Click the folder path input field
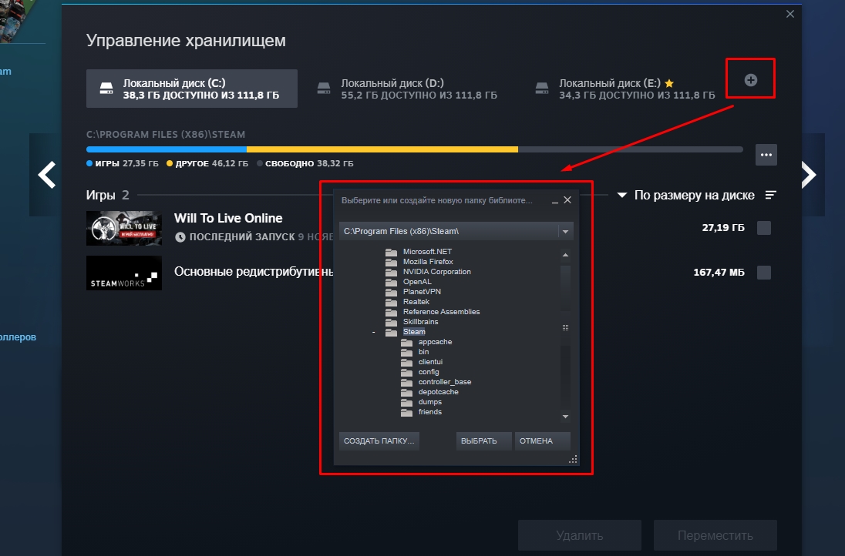The height and width of the screenshot is (556, 845). 449,232
